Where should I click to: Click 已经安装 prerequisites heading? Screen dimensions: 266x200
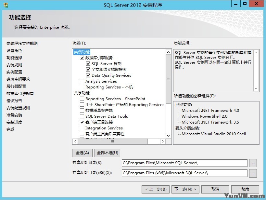coord(184,105)
